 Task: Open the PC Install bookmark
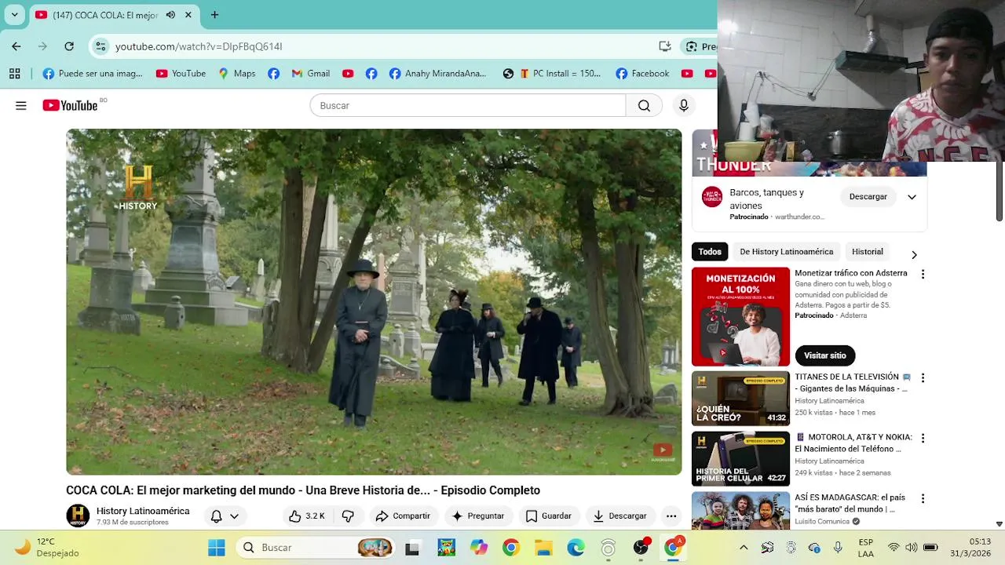click(560, 73)
